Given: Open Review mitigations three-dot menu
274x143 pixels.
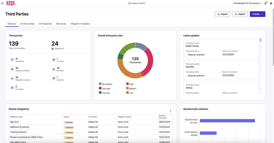Looking at the screenshot, I should point(170,111).
